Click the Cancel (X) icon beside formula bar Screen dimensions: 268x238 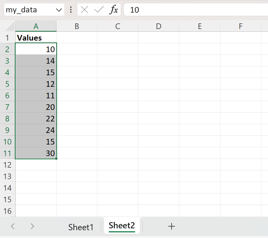84,10
